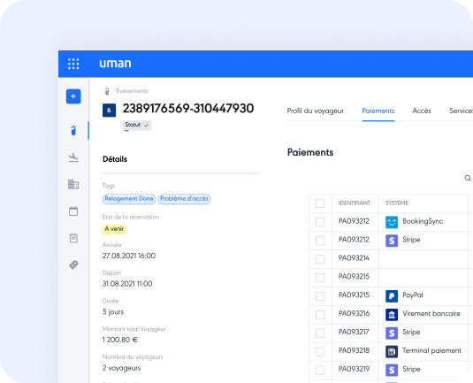Check the PA093217 row checkbox
The width and height of the screenshot is (473, 383).
click(x=320, y=333)
